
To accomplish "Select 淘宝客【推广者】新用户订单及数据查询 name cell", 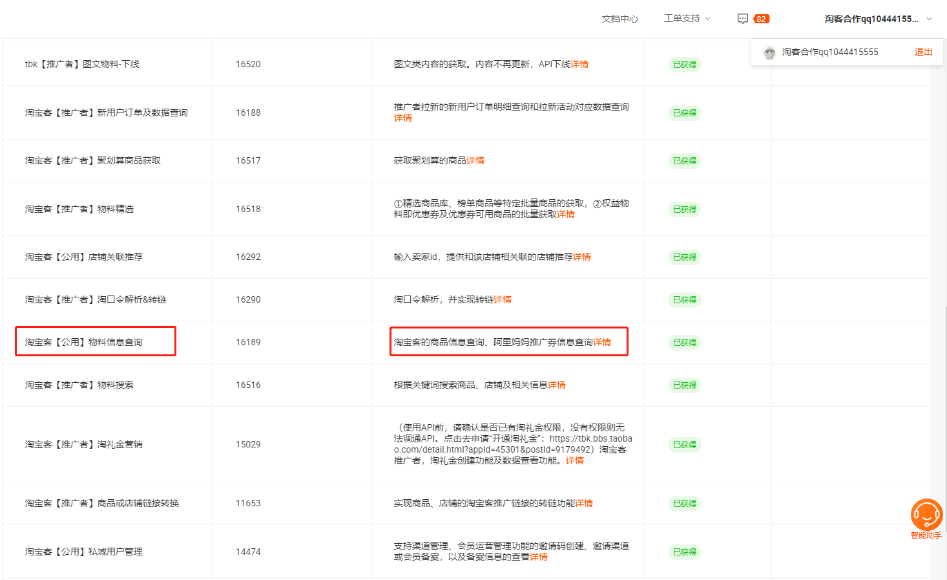I will pyautogui.click(x=107, y=113).
